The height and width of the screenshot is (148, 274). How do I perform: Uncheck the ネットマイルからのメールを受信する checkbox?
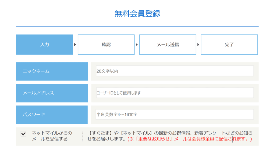point(24,134)
